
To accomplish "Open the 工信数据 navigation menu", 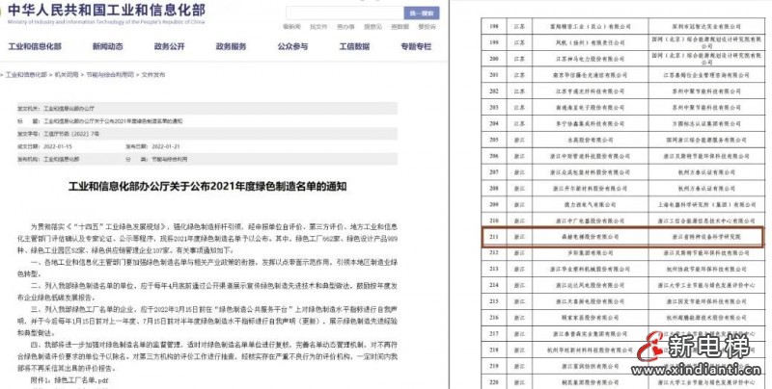I will point(354,46).
